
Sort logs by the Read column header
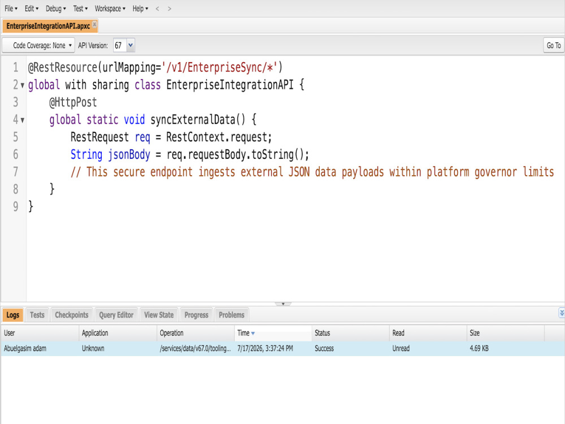[428, 333]
